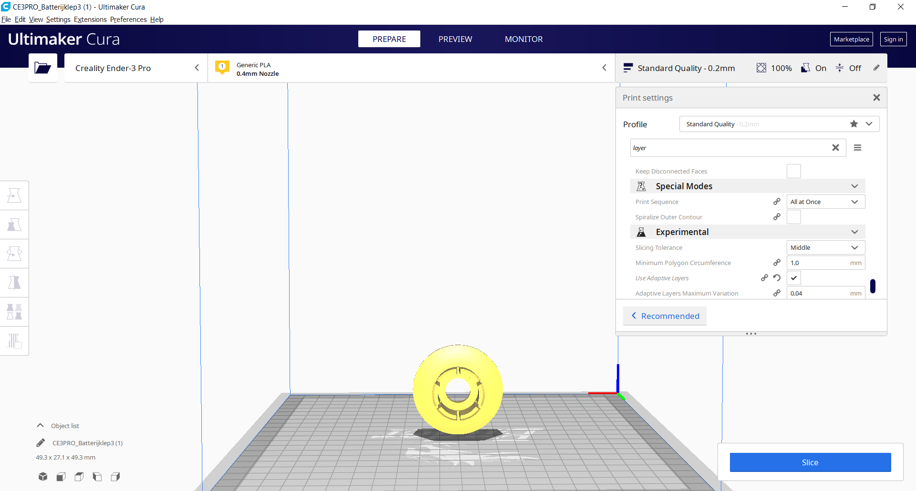Viewport: 916px width, 491px height.
Task: Switch to right side view cube icon
Action: pos(115,477)
